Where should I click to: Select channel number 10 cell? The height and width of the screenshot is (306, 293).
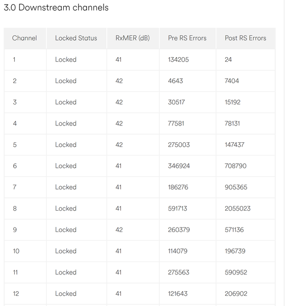[16, 251]
